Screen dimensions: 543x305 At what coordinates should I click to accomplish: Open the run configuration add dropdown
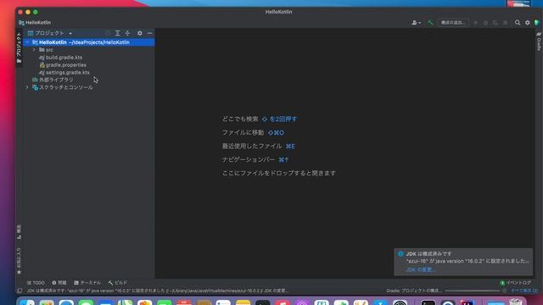pyautogui.click(x=453, y=23)
